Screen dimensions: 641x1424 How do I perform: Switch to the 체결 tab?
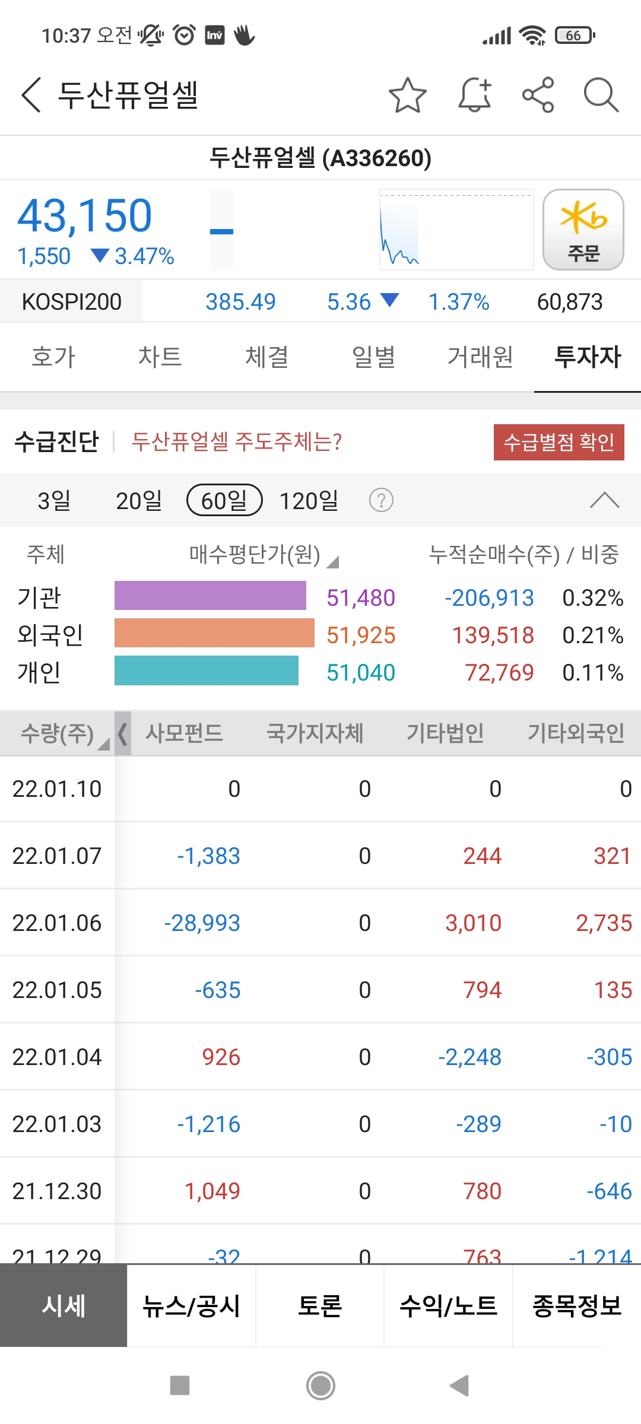click(x=266, y=357)
